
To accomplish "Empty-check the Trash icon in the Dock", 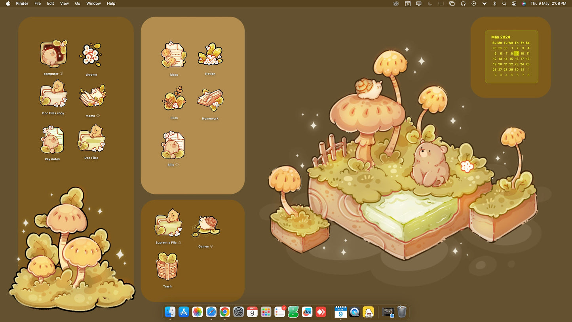I will pyautogui.click(x=402, y=312).
